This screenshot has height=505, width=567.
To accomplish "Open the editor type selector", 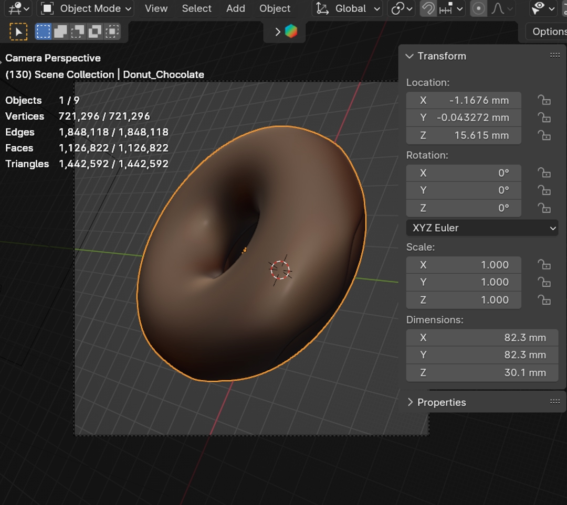I will [19, 8].
